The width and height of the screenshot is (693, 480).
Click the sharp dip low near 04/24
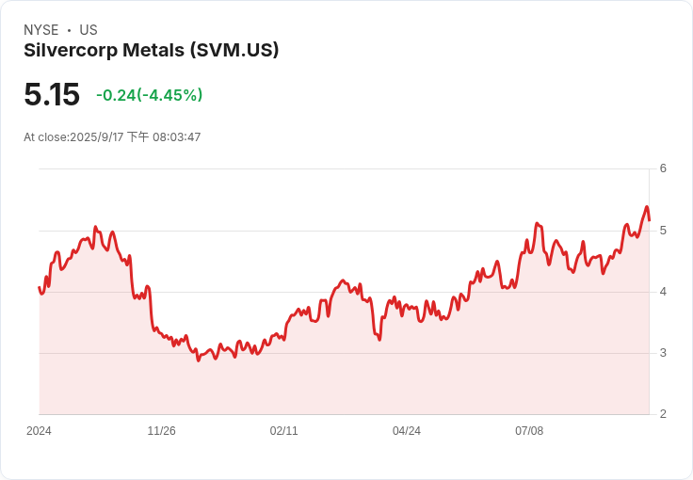[379, 340]
